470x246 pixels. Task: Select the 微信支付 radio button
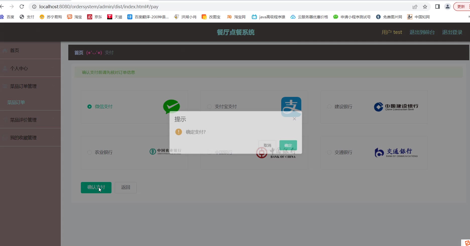pos(89,107)
